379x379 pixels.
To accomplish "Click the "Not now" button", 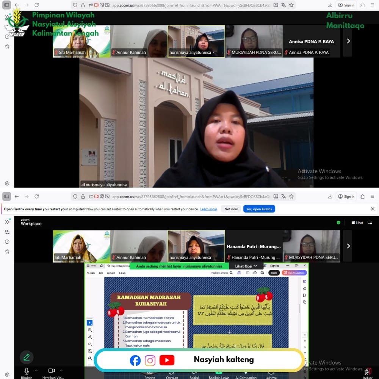I will 231,209.
